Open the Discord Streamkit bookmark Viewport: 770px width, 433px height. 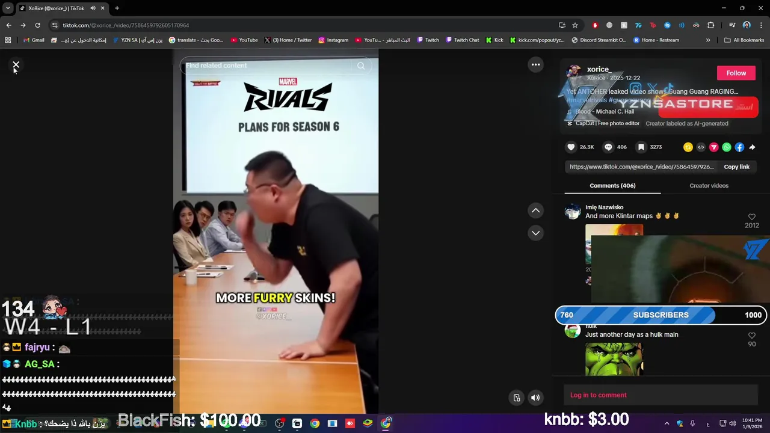[599, 40]
